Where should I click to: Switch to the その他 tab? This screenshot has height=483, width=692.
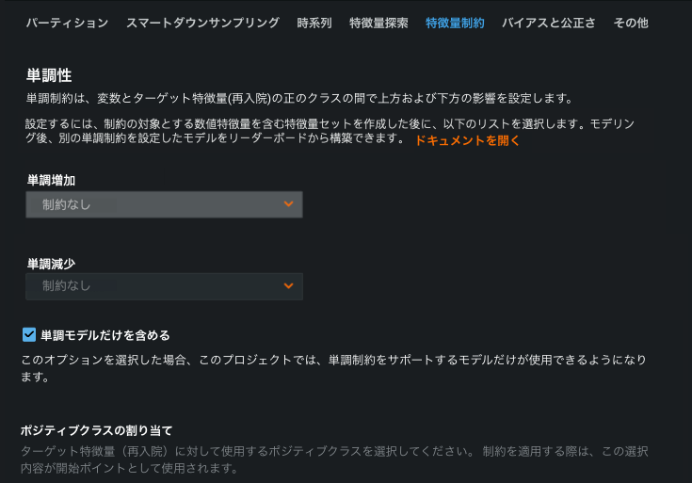click(631, 23)
